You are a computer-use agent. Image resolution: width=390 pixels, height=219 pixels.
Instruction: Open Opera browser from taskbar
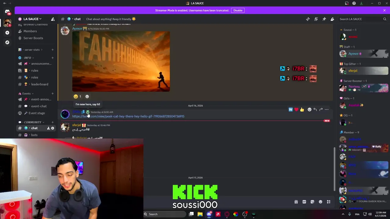(x=227, y=214)
